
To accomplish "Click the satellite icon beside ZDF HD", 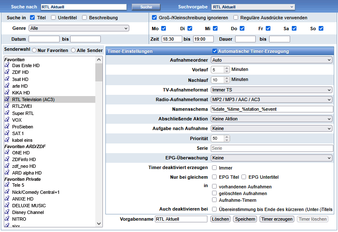I will [x=7, y=72].
